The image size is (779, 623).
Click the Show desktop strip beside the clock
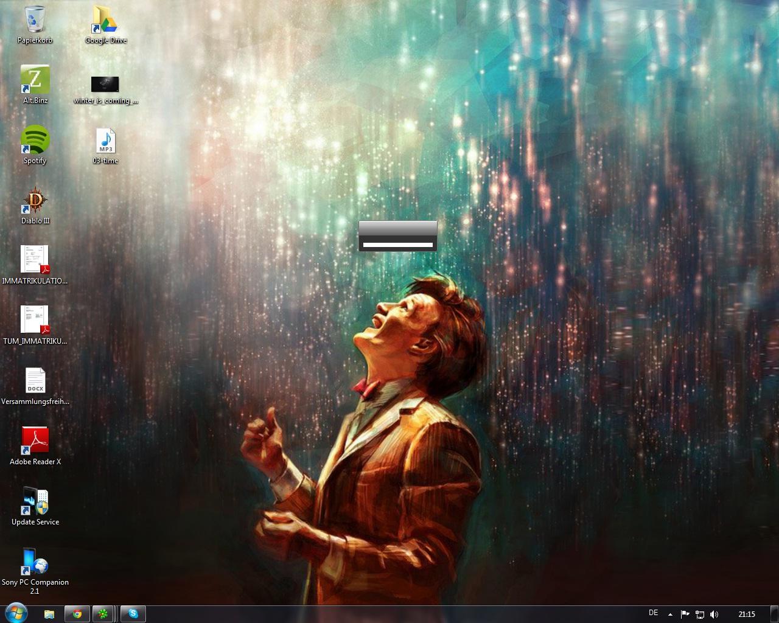point(774,614)
